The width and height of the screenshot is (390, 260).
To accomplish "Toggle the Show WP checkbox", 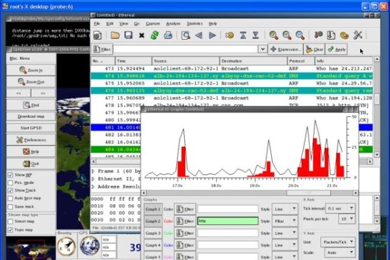I will (x=10, y=175).
